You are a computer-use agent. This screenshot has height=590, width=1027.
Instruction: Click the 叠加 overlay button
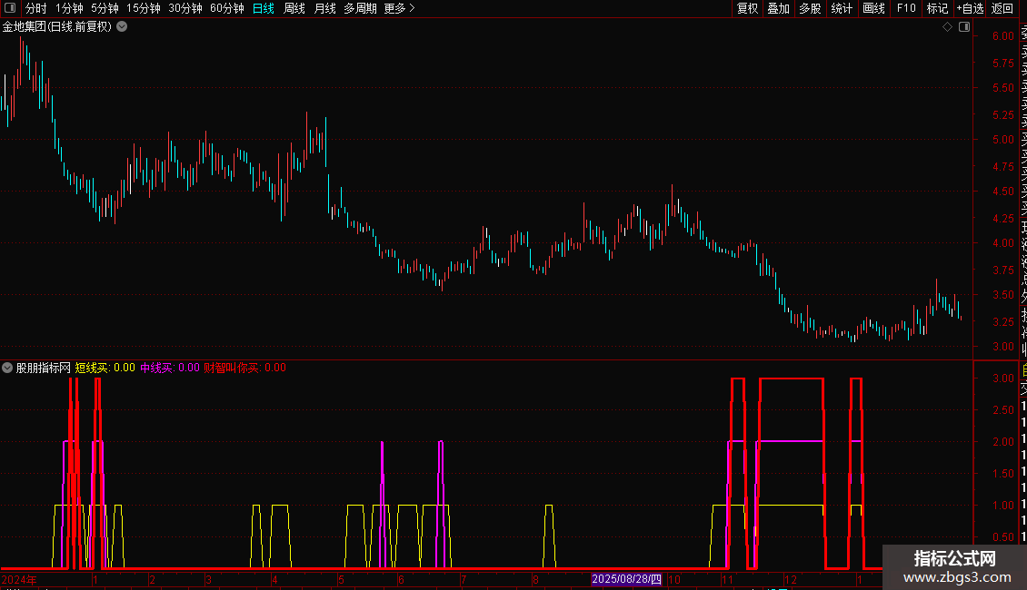[x=779, y=8]
